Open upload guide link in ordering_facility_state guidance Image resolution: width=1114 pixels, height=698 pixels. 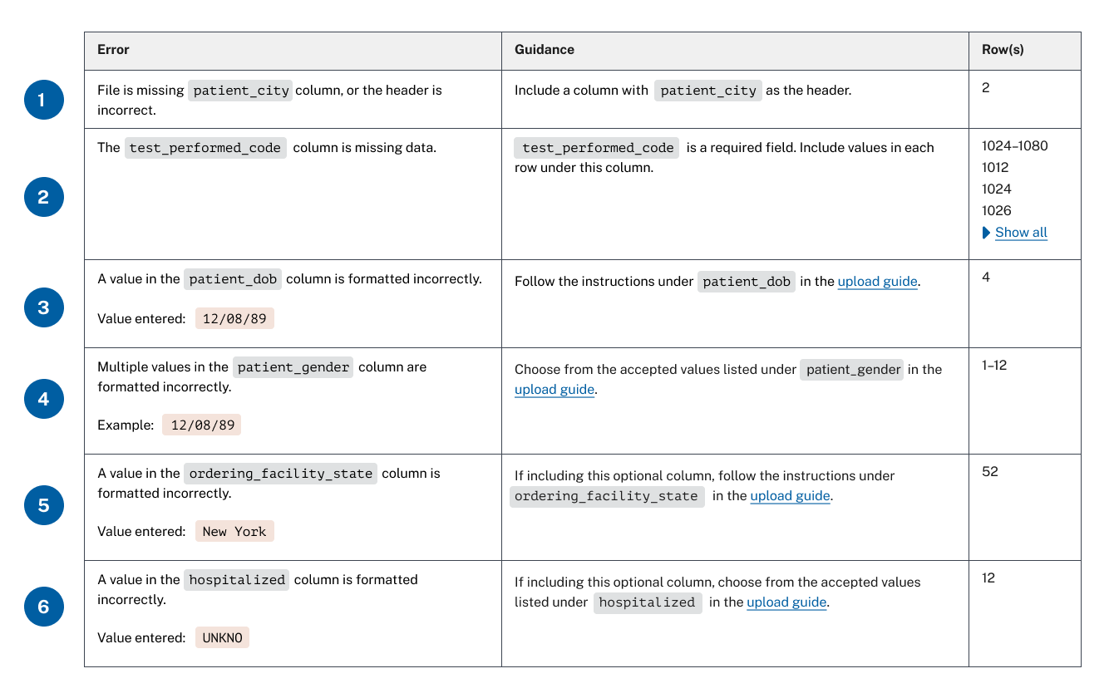[x=791, y=496]
